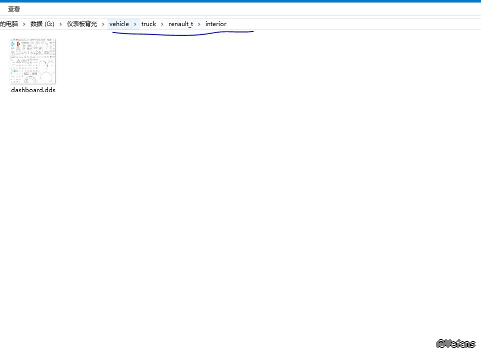Click the dashboard.dds file name label
The image size is (481, 354).
pyautogui.click(x=33, y=90)
